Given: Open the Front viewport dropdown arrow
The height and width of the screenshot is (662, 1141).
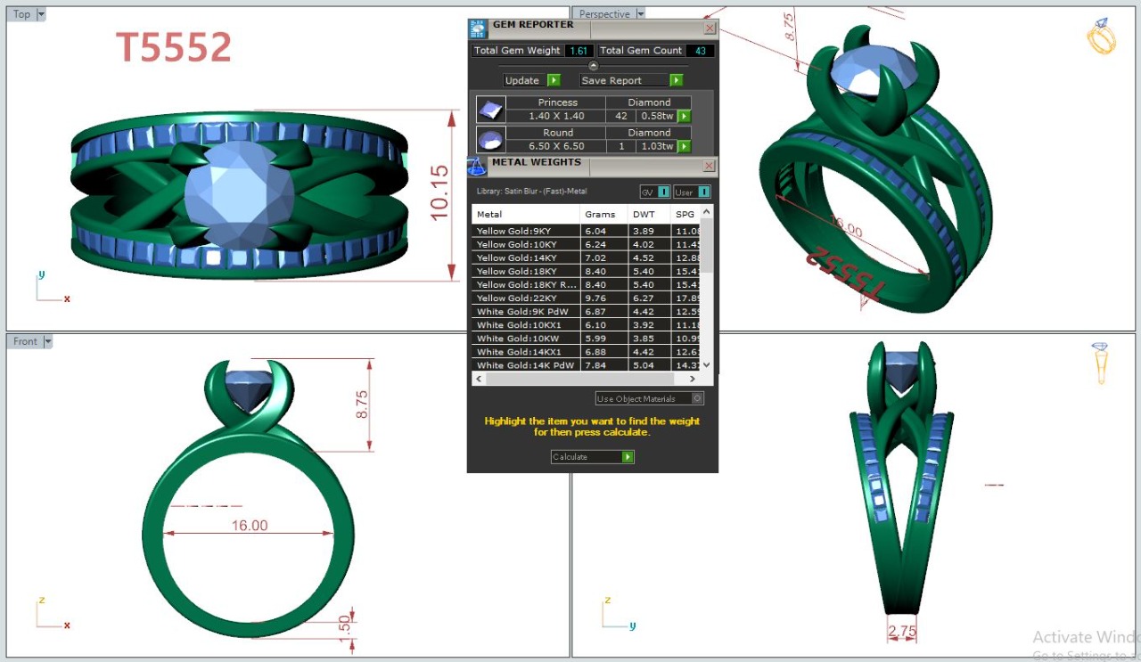Looking at the screenshot, I should coord(48,341).
